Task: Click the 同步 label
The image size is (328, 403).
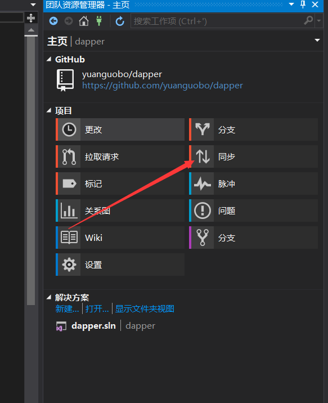Action: (x=227, y=157)
